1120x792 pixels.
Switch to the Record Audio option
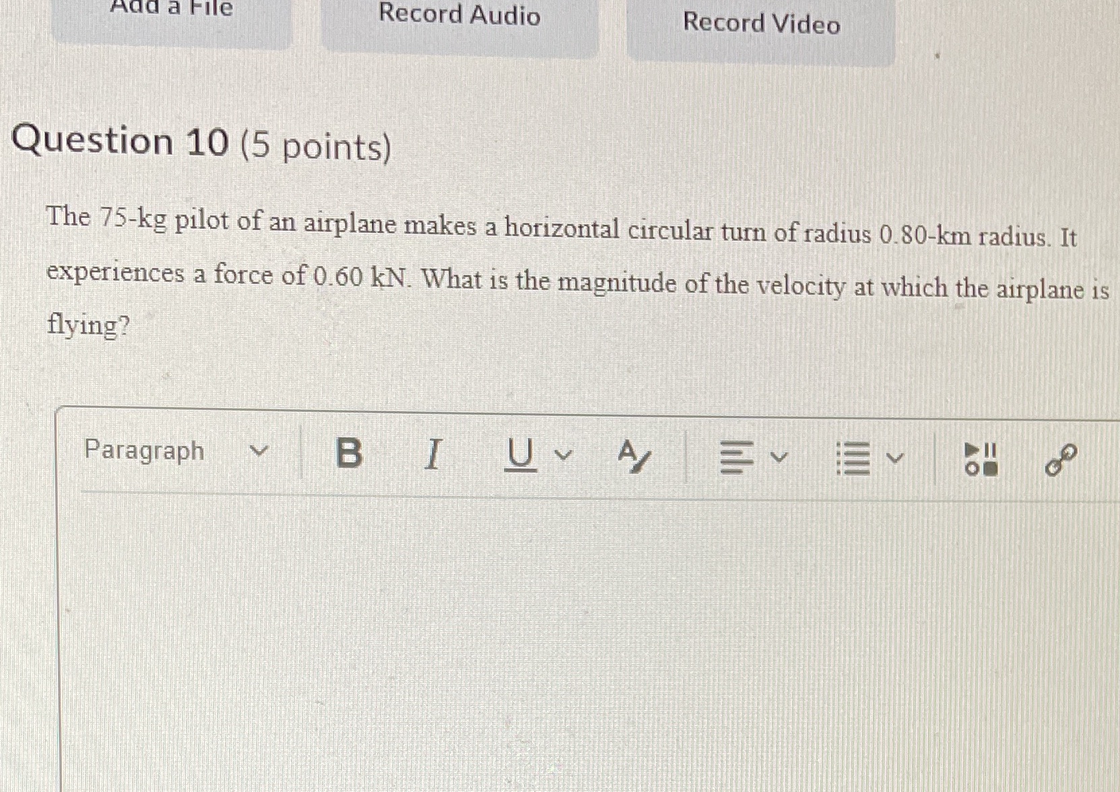coord(459,16)
